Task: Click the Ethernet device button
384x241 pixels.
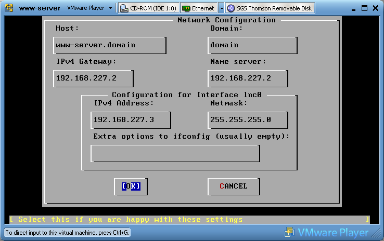Action: (199, 8)
